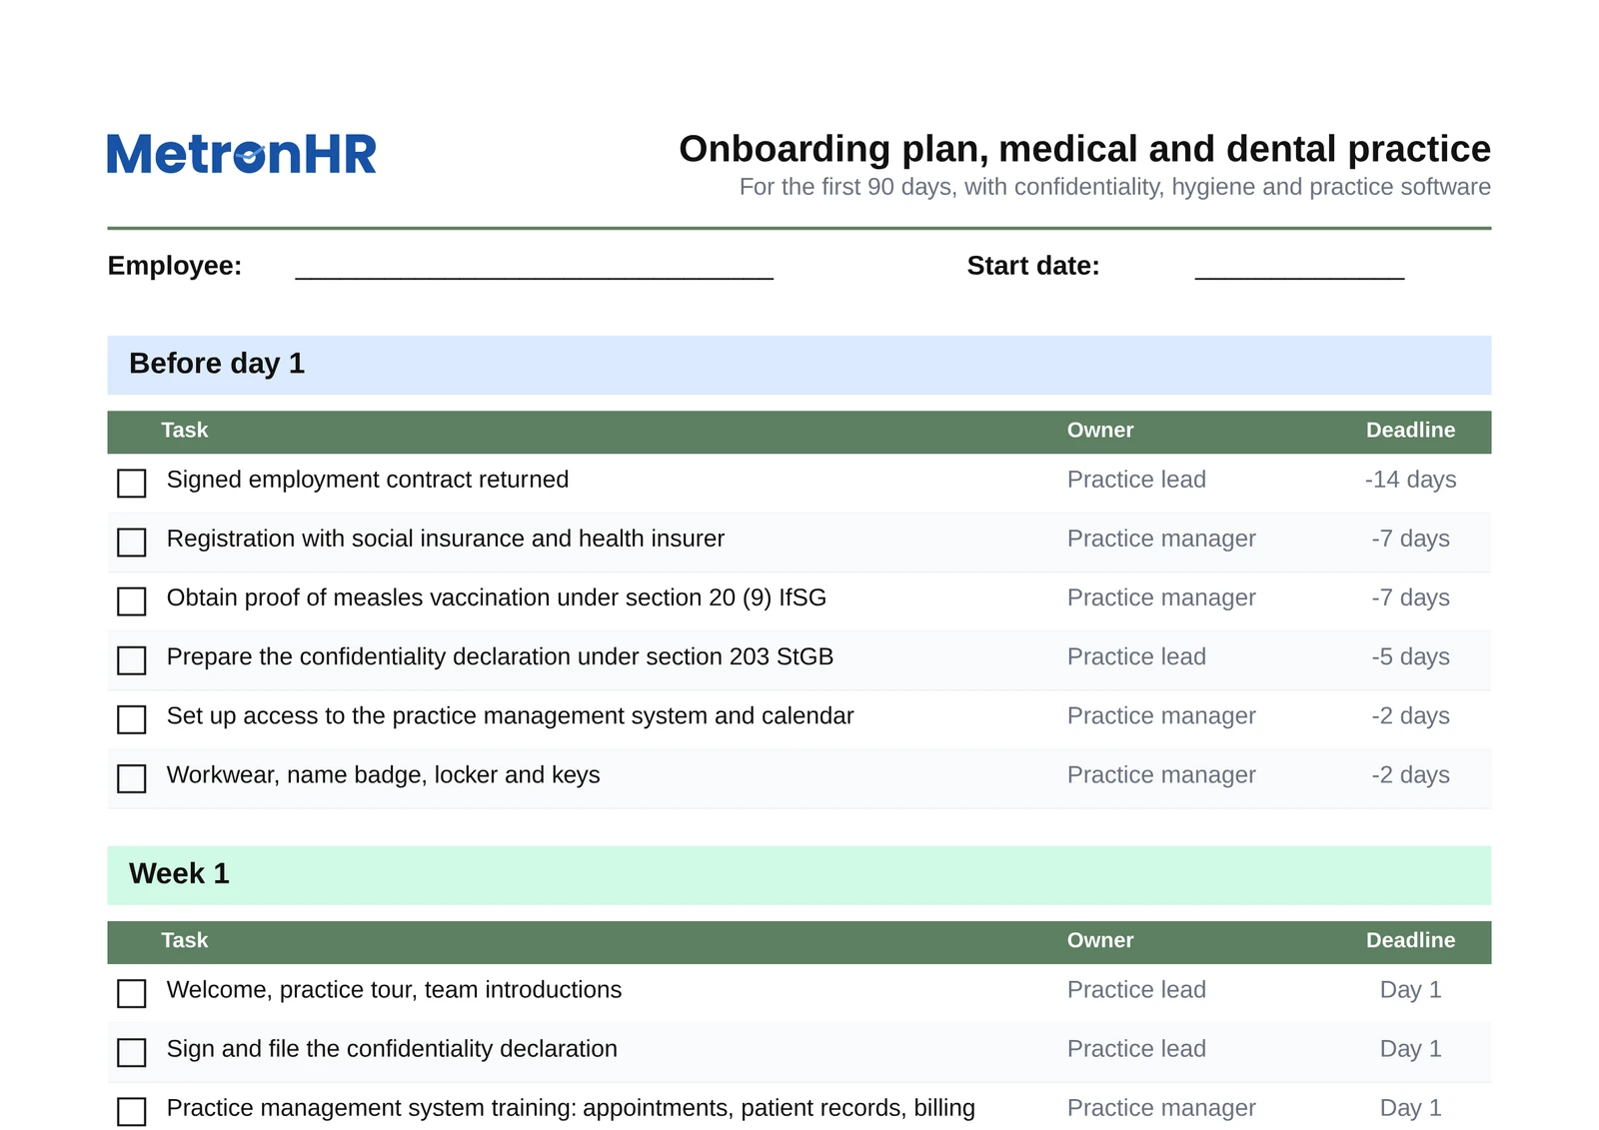1599x1130 pixels.
Task: Check the measles vaccination proof task
Action: (132, 601)
